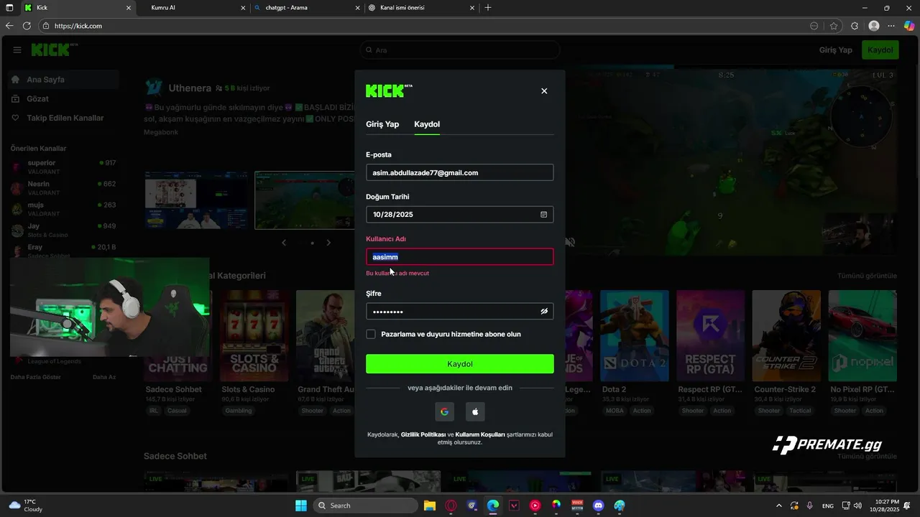Image resolution: width=920 pixels, height=517 pixels.
Task: Open a new browser tab
Action: (x=488, y=8)
